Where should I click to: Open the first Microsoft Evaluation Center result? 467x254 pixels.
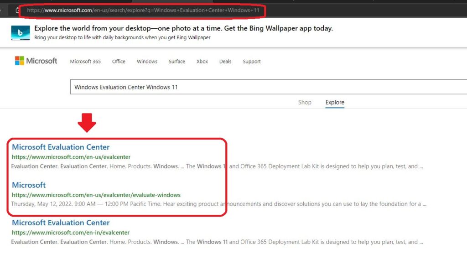click(x=61, y=147)
